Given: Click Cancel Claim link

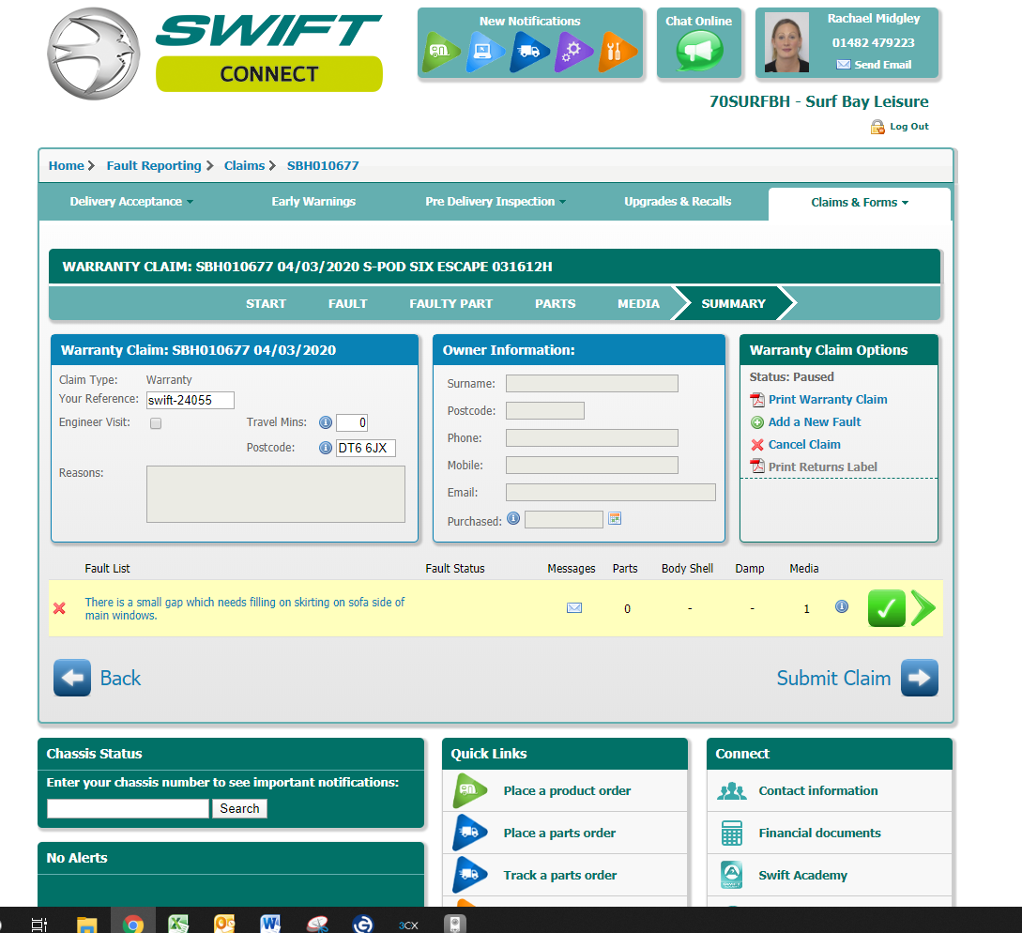Looking at the screenshot, I should pyautogui.click(x=804, y=445).
